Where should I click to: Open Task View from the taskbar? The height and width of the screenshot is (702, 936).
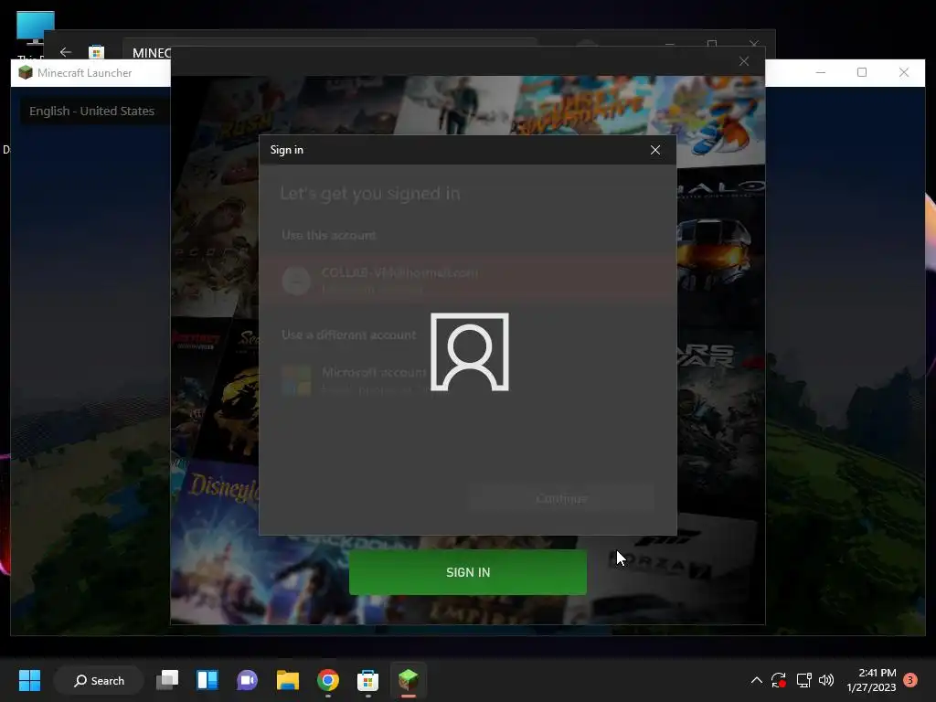tap(167, 680)
